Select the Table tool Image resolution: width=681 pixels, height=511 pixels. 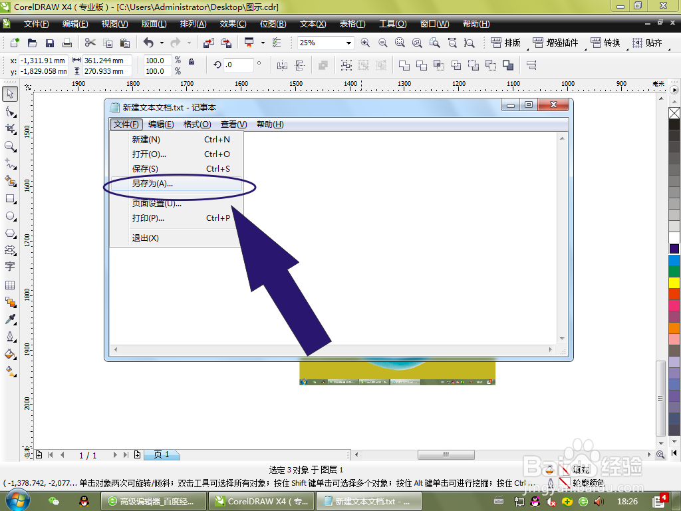[10, 285]
